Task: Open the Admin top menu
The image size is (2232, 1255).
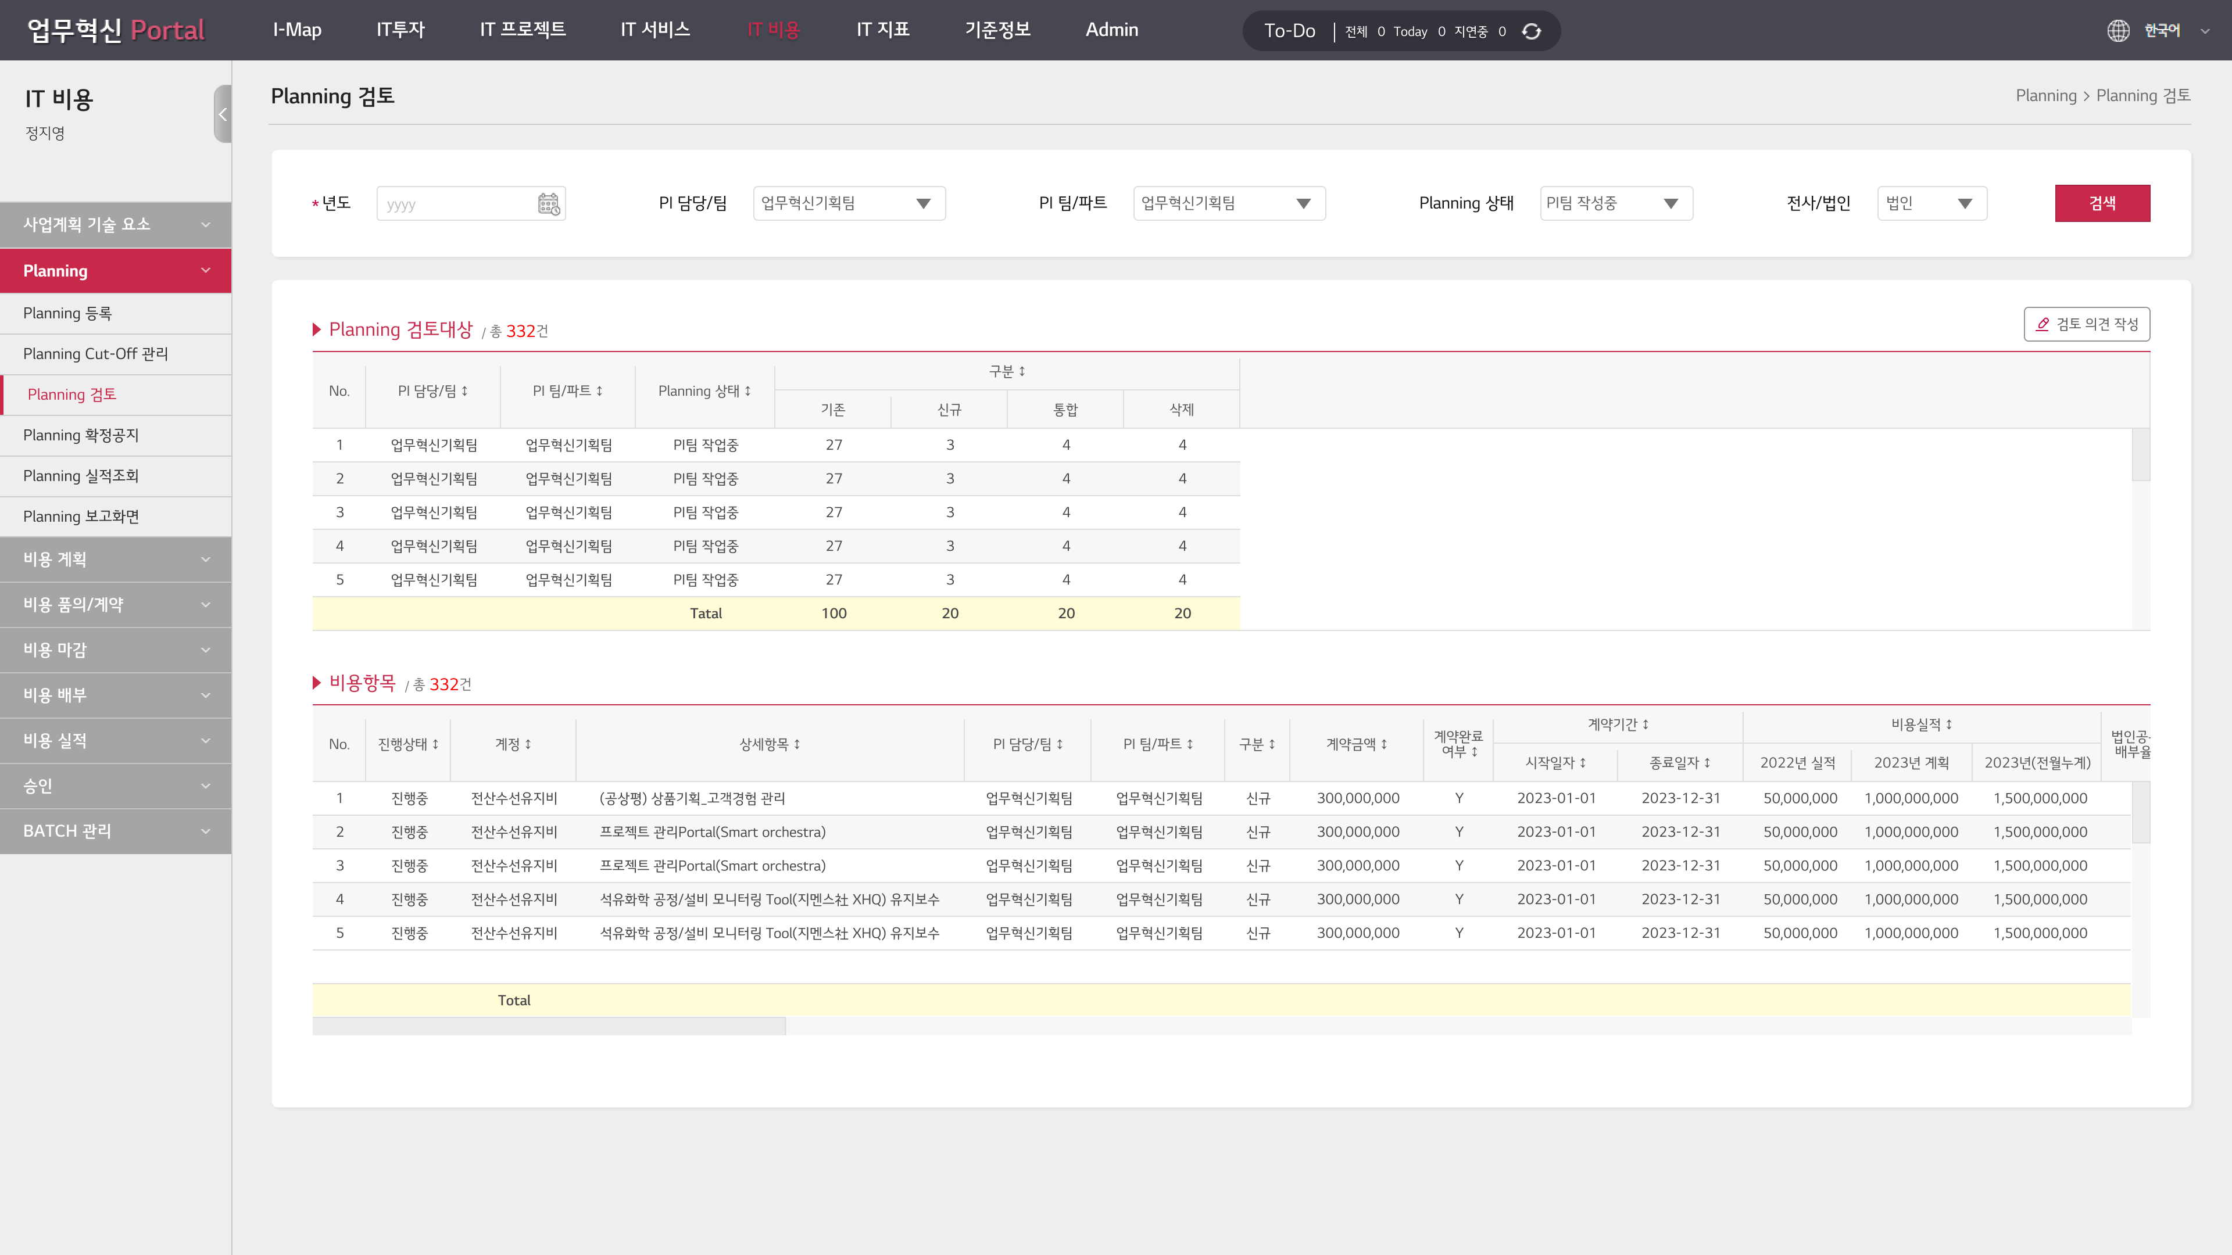Action: pos(1112,30)
